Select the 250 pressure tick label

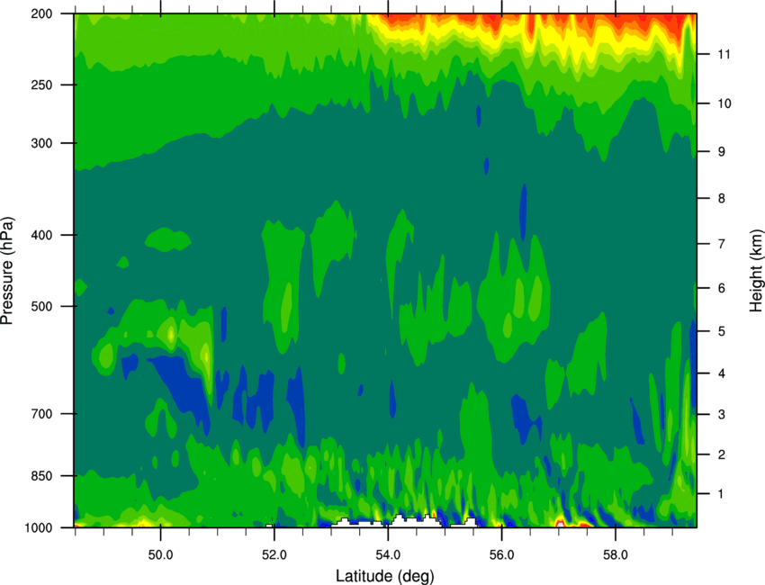click(41, 85)
